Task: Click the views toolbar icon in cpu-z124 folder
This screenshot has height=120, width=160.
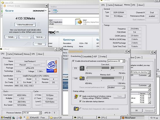Action: coord(55,11)
